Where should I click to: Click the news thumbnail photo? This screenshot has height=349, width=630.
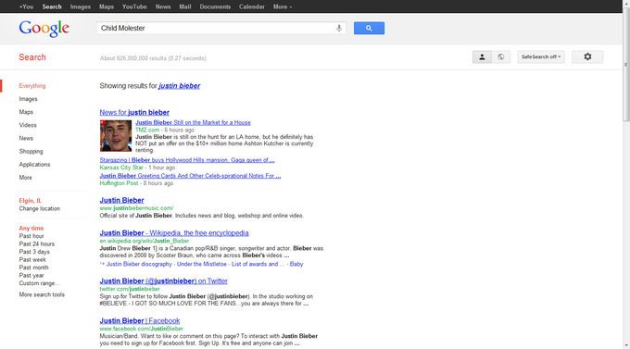tap(116, 136)
